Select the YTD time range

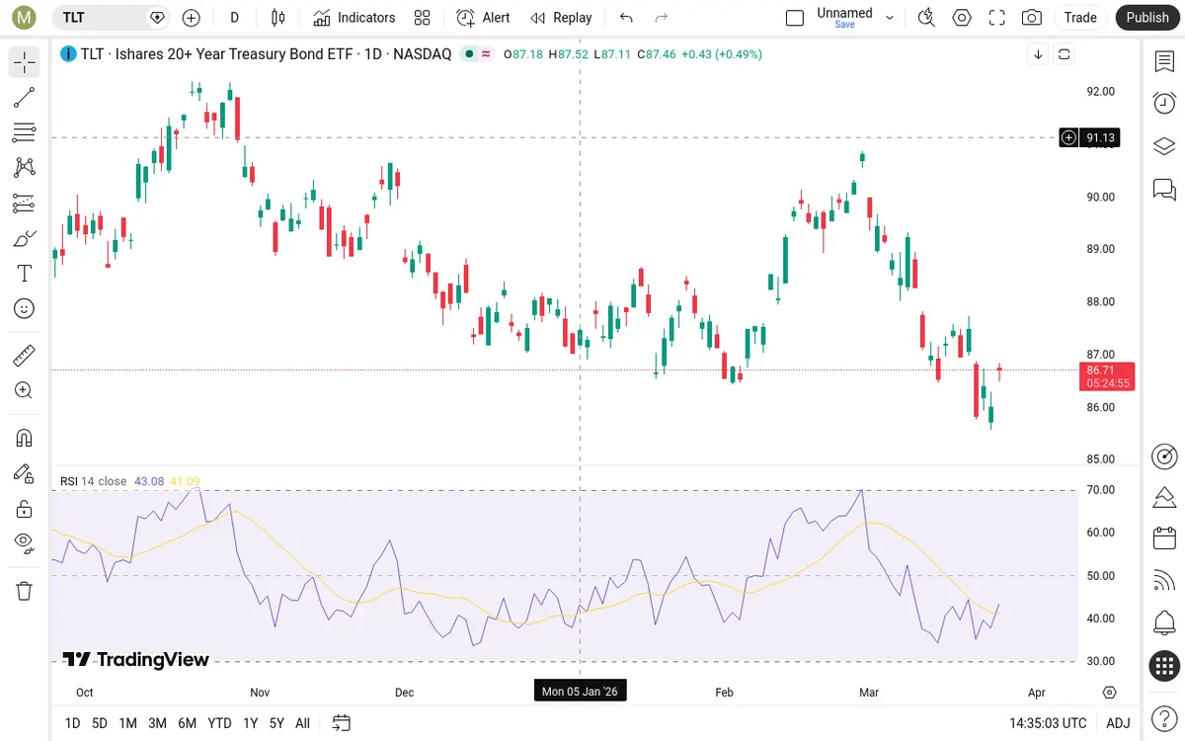point(219,723)
